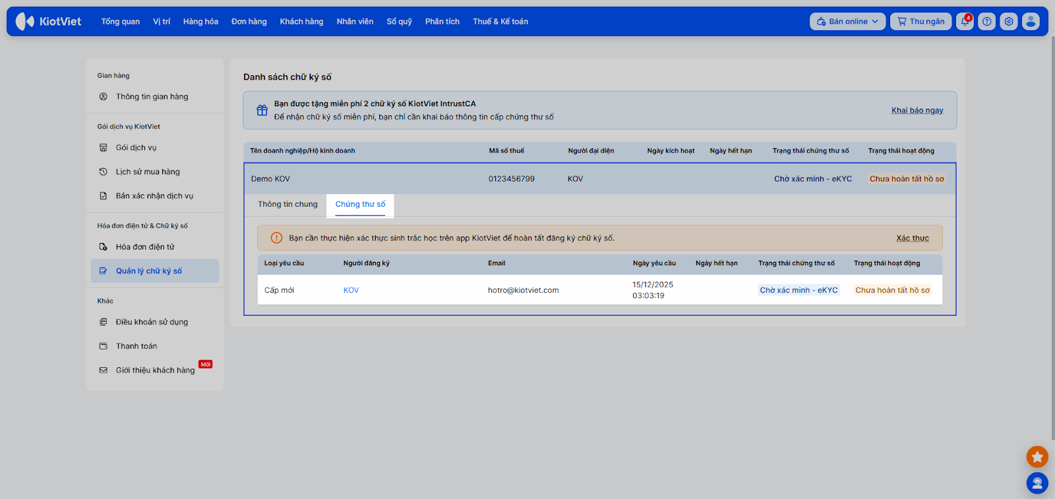Open the notifications bell
Image resolution: width=1055 pixels, height=499 pixels.
[965, 22]
